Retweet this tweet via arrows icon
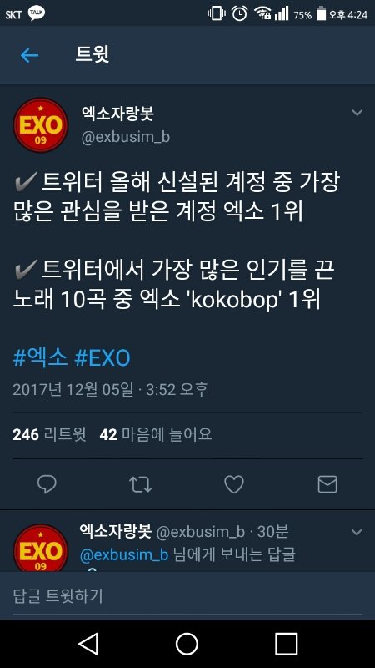This screenshot has width=375, height=668. coord(140,485)
